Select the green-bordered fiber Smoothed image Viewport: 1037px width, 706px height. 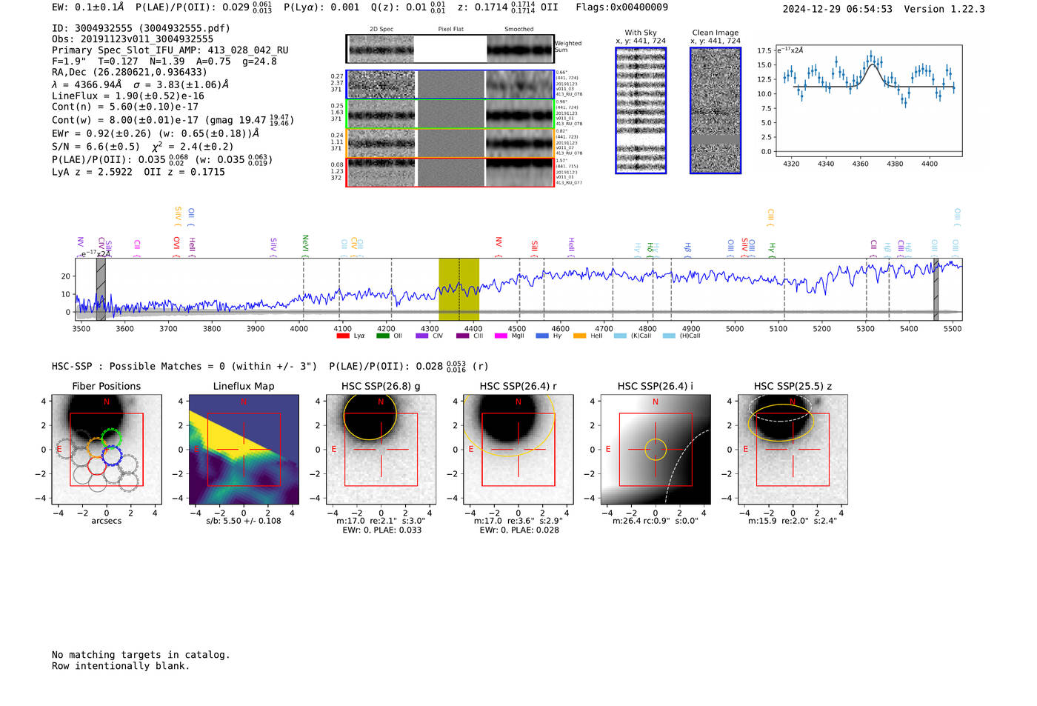pyautogui.click(x=519, y=114)
